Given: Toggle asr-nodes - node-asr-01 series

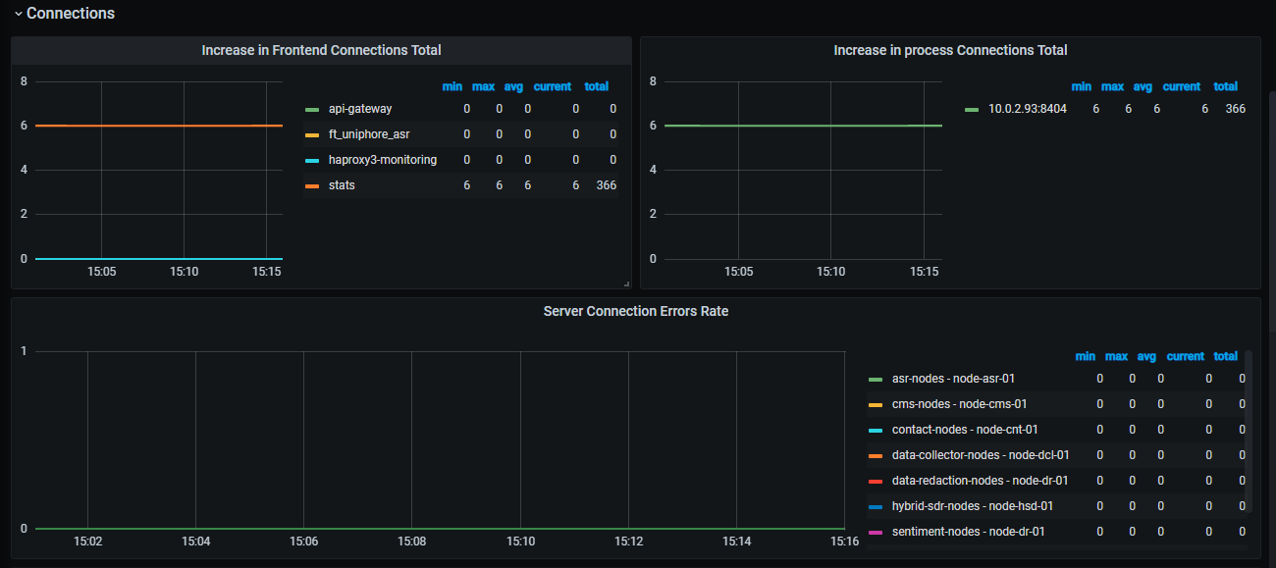Looking at the screenshot, I should (953, 379).
